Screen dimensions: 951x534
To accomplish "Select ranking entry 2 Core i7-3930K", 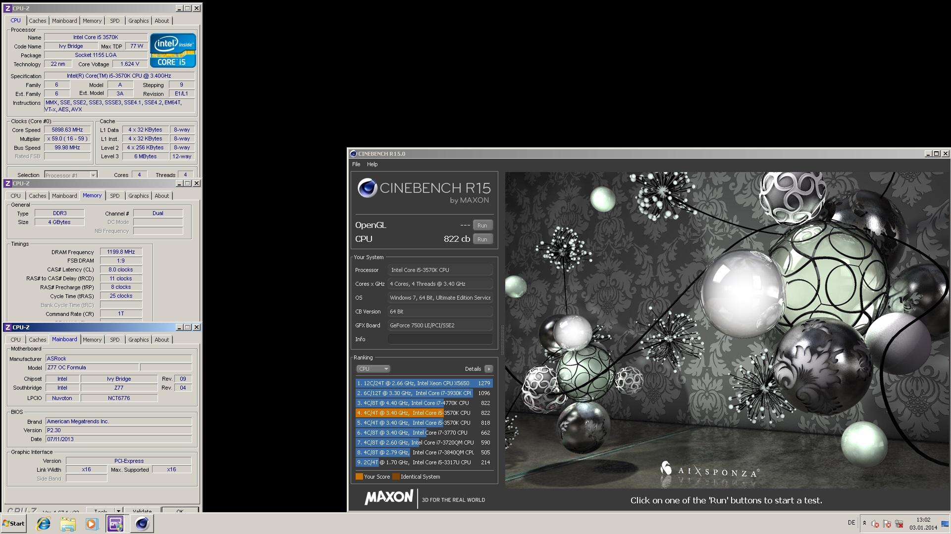I will [x=424, y=393].
